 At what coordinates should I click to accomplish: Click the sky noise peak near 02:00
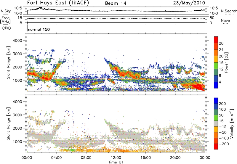pyautogui.click(x=41, y=8)
